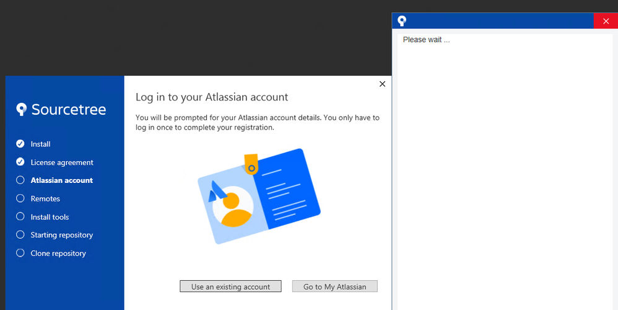
Task: Close the Sourcetree setup wizard with X
Action: (382, 84)
